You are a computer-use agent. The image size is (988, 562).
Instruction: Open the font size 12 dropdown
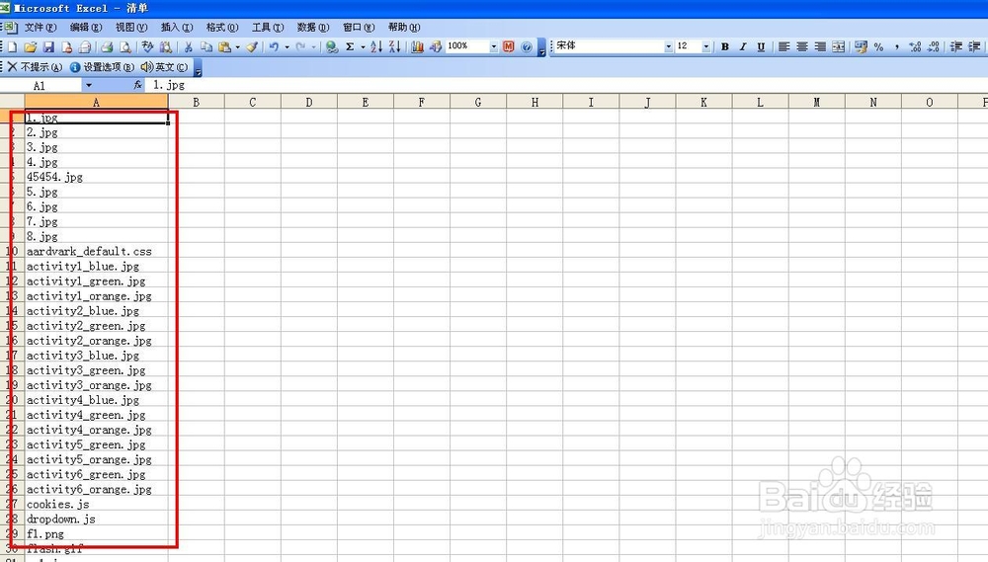705,46
